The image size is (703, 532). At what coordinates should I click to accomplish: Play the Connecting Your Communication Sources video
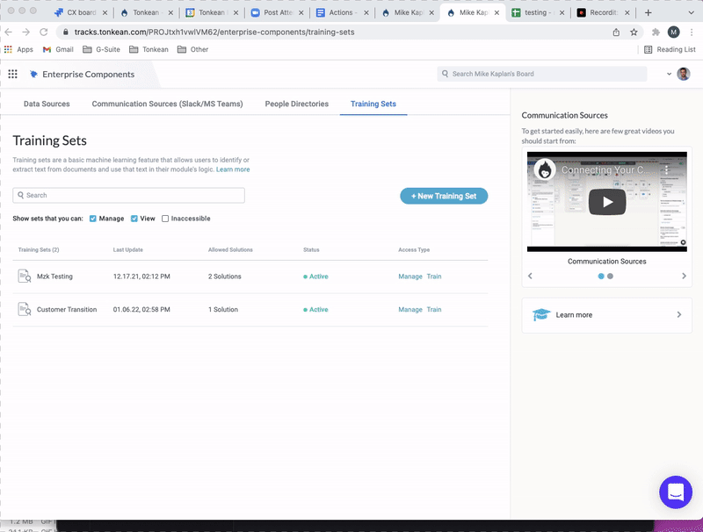(x=605, y=200)
